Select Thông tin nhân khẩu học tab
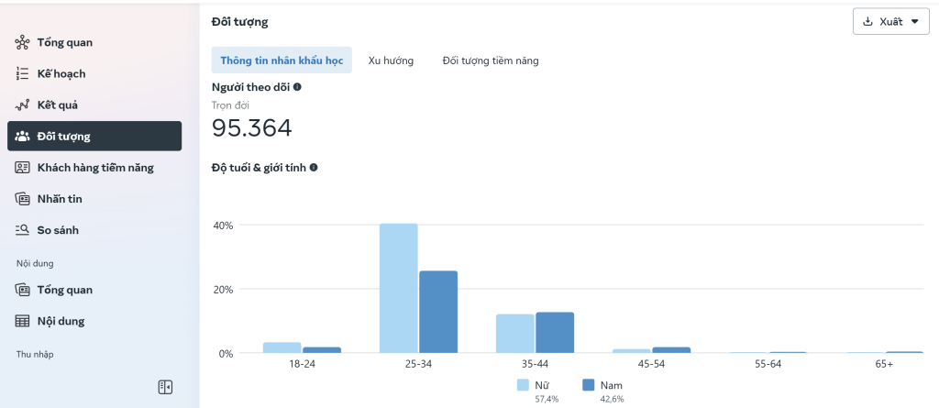This screenshot has width=939, height=408. pyautogui.click(x=282, y=61)
